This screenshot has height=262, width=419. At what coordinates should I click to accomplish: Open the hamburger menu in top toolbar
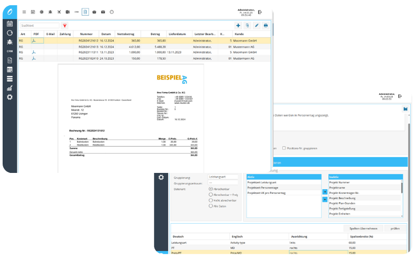pos(24,12)
